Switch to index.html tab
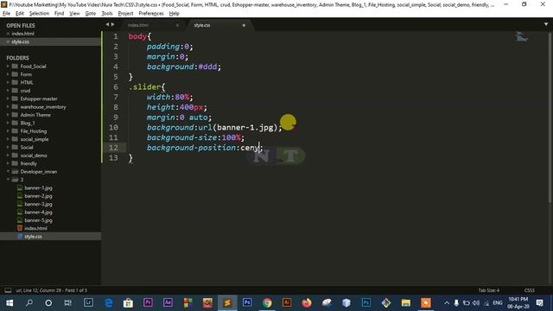553x311 pixels. click(152, 25)
